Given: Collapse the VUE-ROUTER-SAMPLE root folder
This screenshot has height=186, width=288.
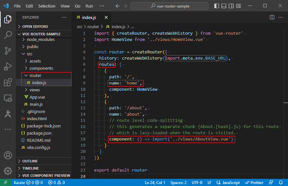Looking at the screenshot, I should pos(44,34).
